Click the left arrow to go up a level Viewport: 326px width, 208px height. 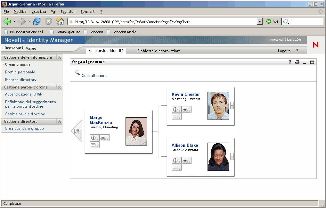pos(77,131)
